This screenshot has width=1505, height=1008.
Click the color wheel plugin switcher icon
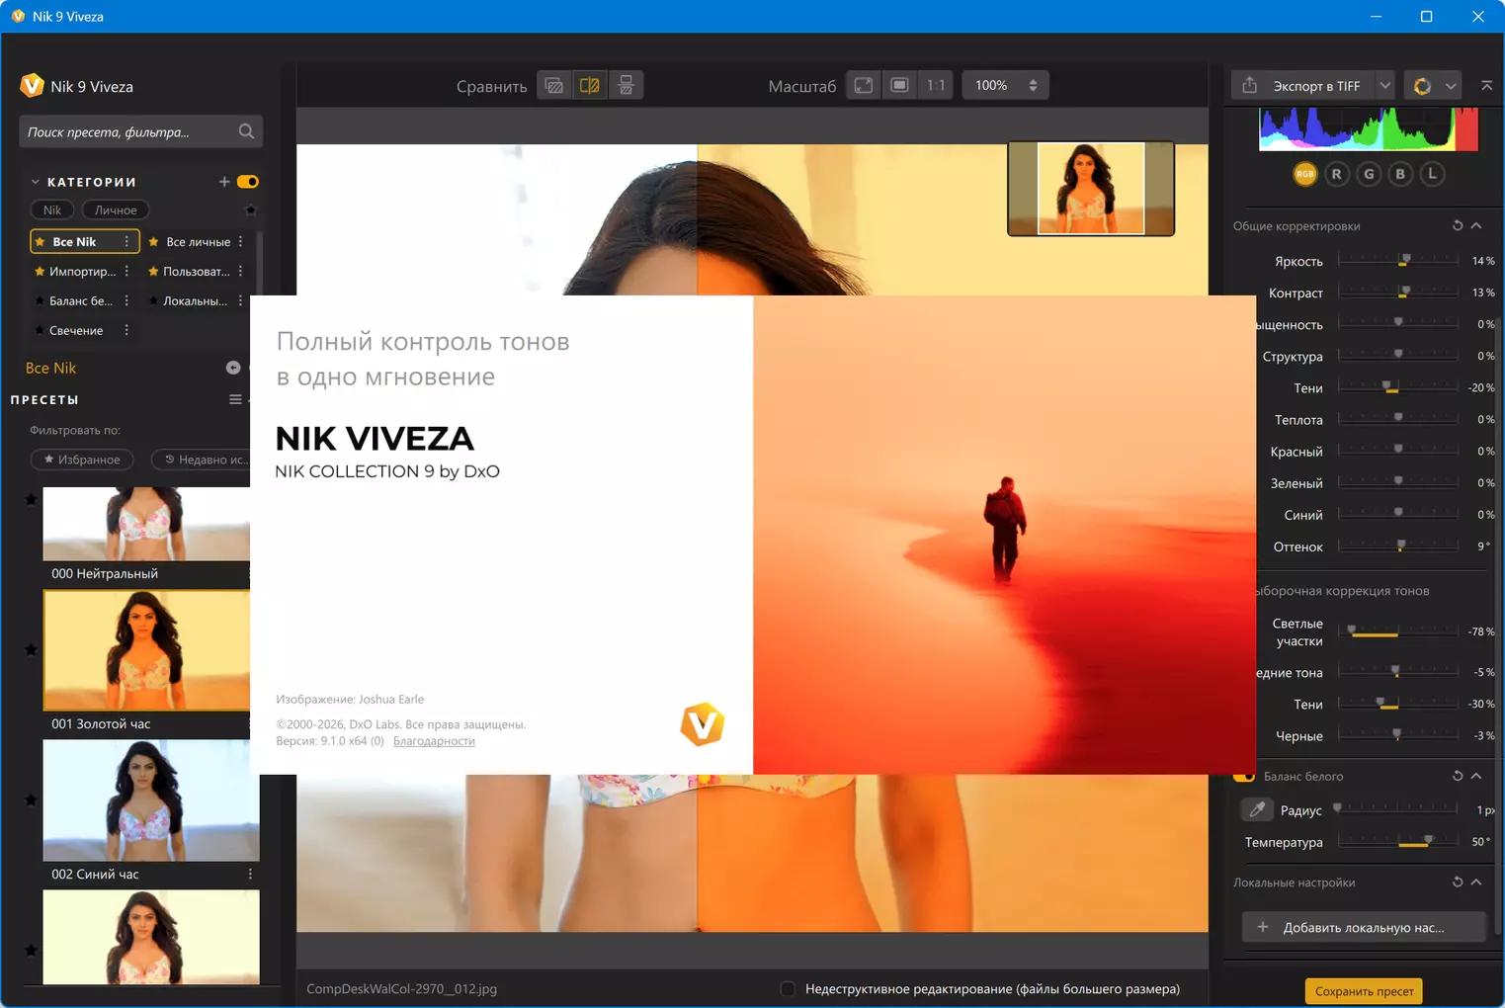click(1422, 86)
